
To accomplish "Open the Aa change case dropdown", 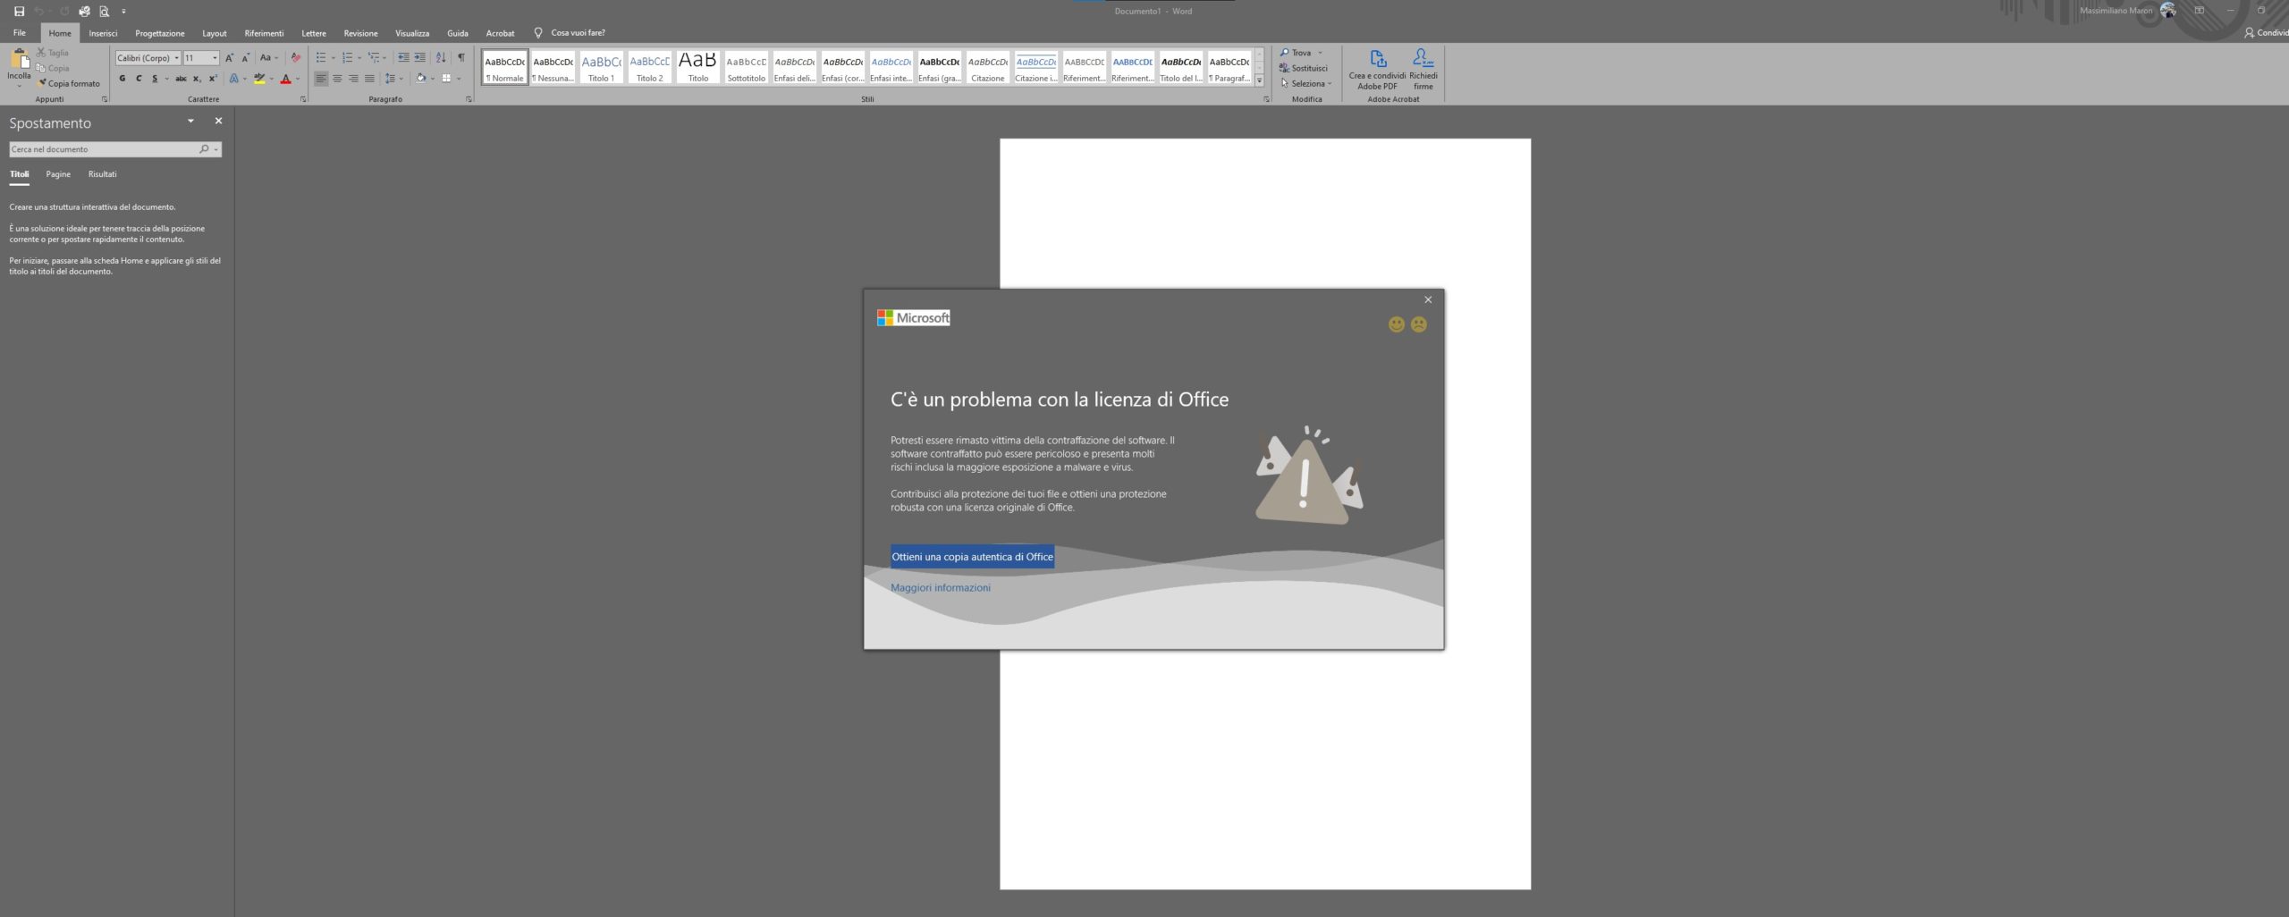I will coord(268,57).
